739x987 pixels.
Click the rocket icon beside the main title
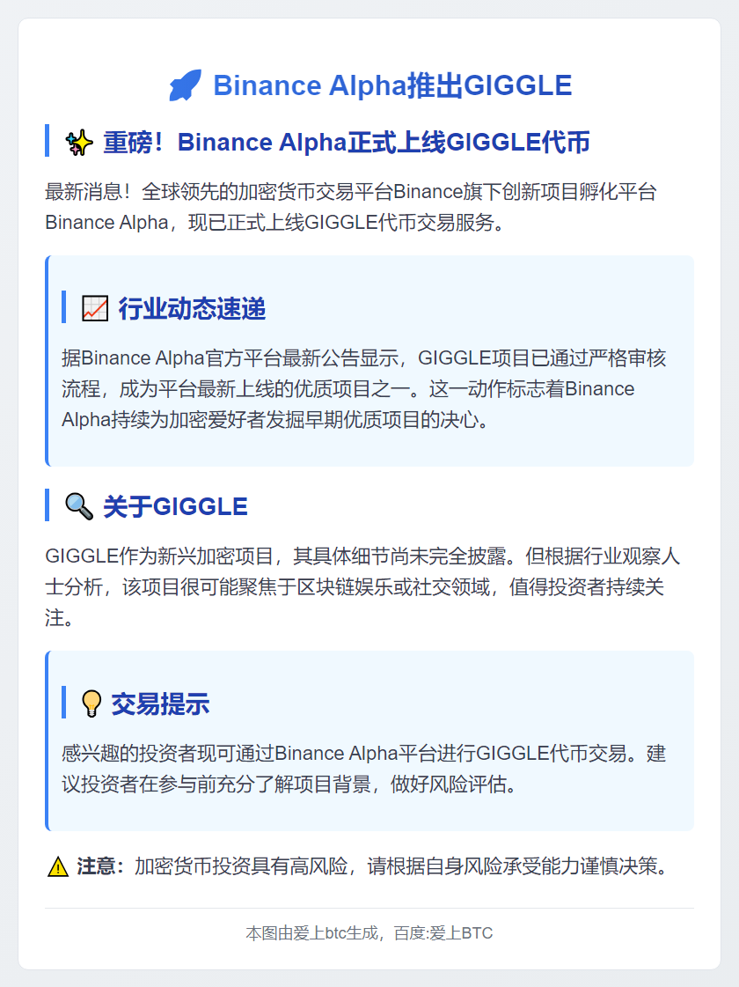(185, 85)
